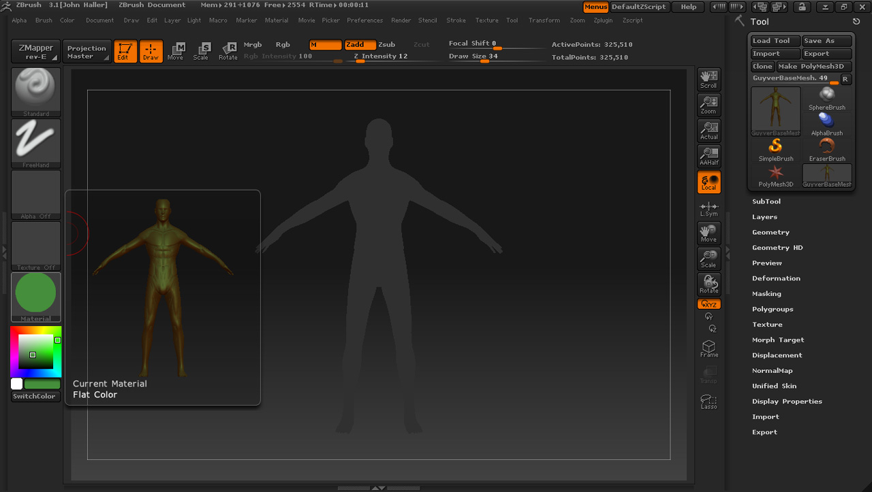Click the Frame icon on the right shelf

pos(708,348)
